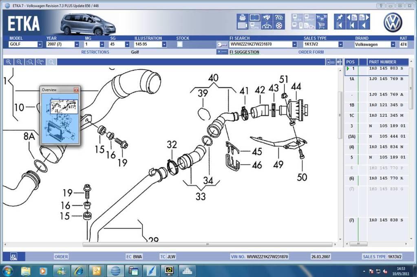Image resolution: width=417 pixels, height=277 pixels.
Task: Go to the next illustration page
Action: point(364,18)
